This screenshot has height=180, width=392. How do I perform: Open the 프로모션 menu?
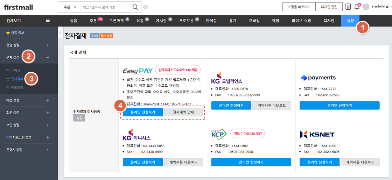pyautogui.click(x=186, y=21)
